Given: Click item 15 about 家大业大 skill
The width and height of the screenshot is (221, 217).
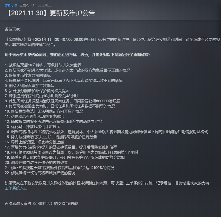Looking at the screenshot, I should pos(51,137).
